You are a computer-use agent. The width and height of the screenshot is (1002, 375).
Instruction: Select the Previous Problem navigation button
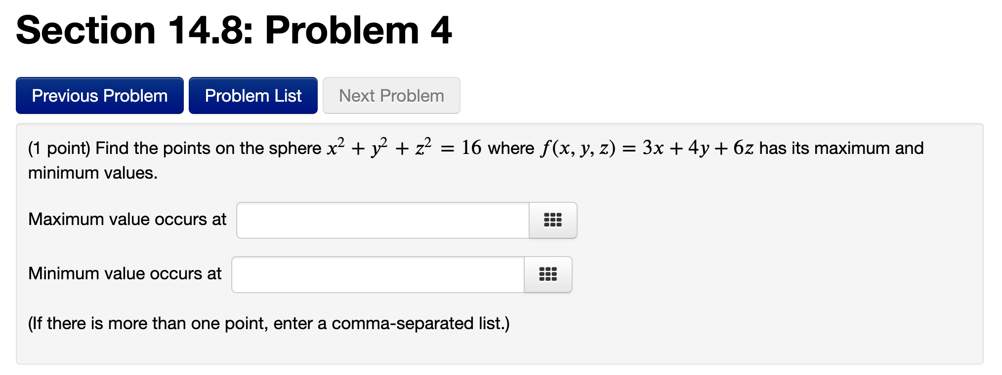pyautogui.click(x=99, y=95)
